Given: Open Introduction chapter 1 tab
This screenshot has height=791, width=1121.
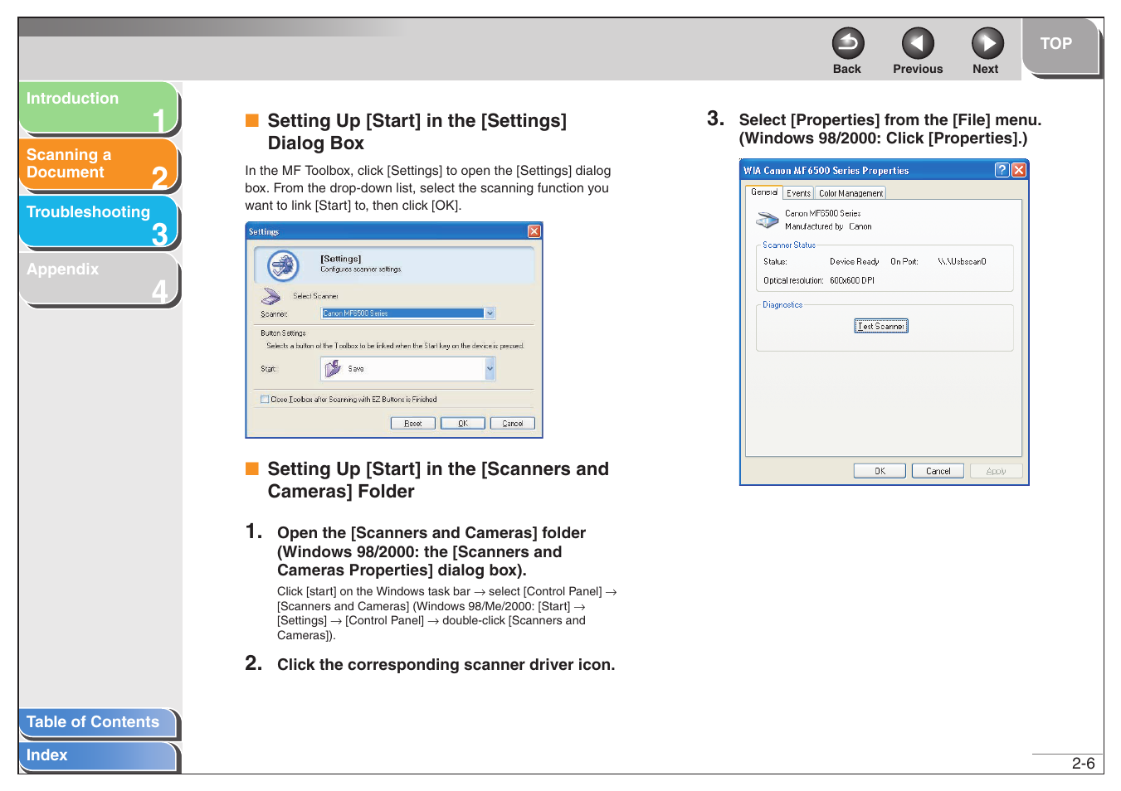Looking at the screenshot, I should pos(98,108).
